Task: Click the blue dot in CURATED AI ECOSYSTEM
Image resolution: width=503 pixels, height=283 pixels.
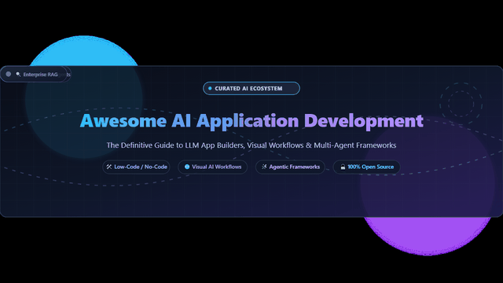Action: point(210,88)
